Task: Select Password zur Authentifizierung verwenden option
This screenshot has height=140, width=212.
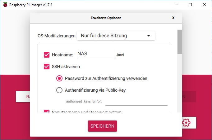Action: click(59, 78)
